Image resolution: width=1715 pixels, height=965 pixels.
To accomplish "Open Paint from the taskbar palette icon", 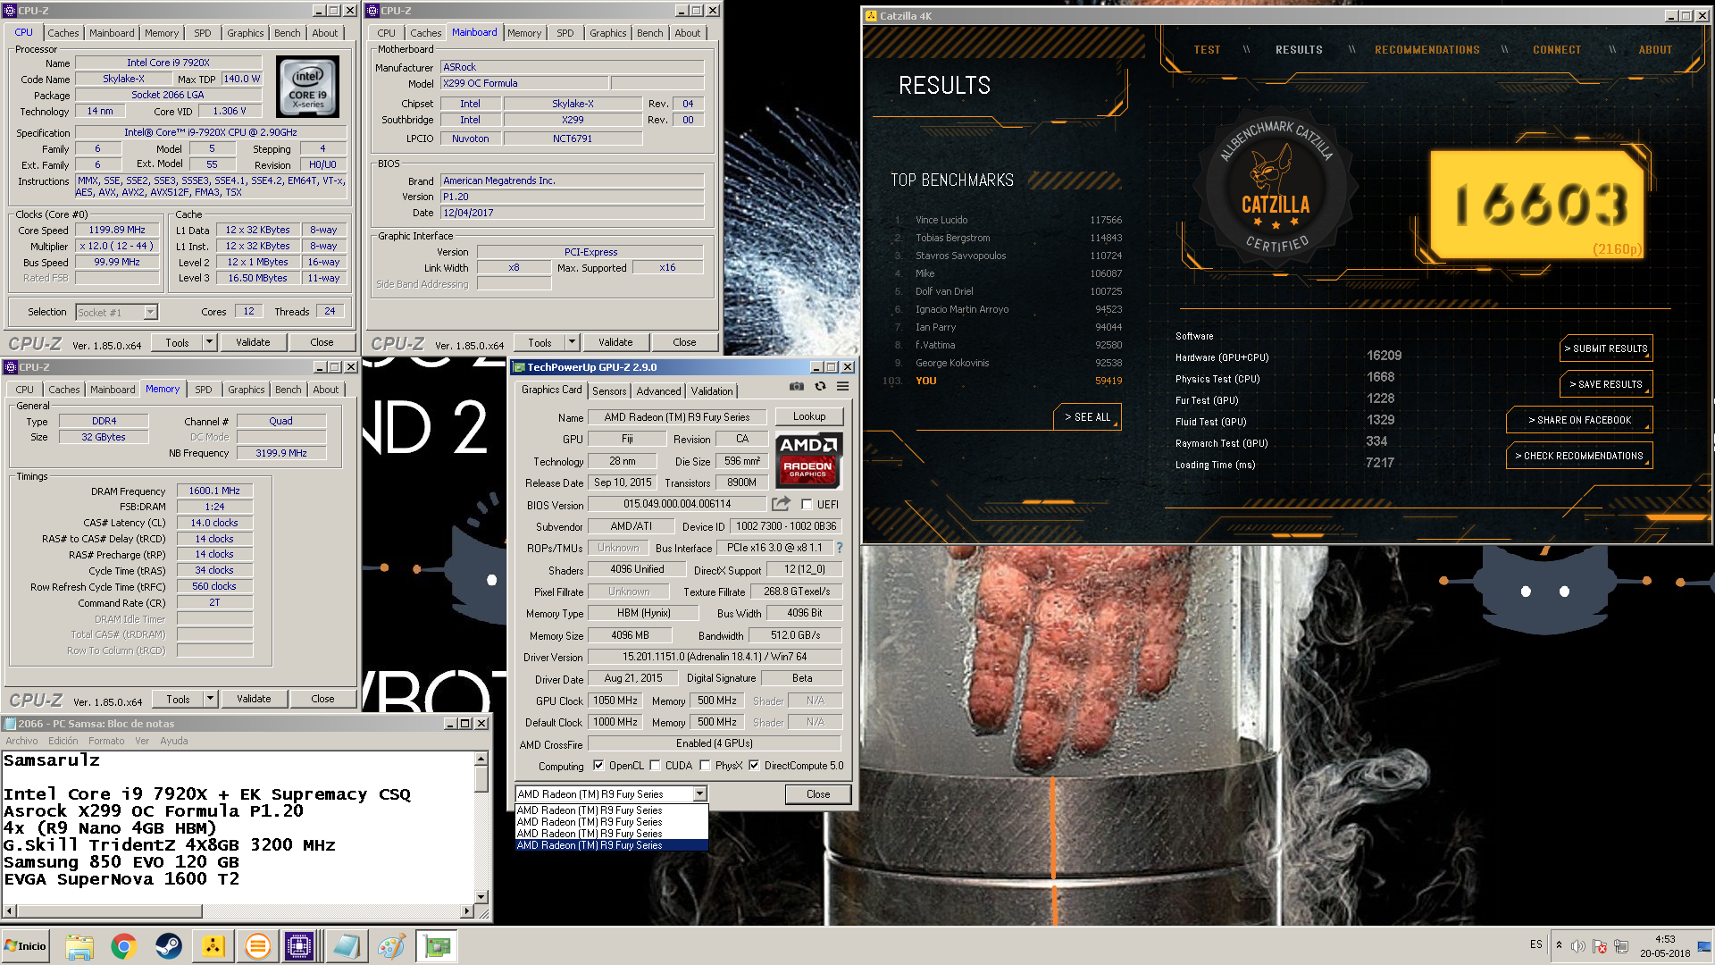I will (x=390, y=946).
